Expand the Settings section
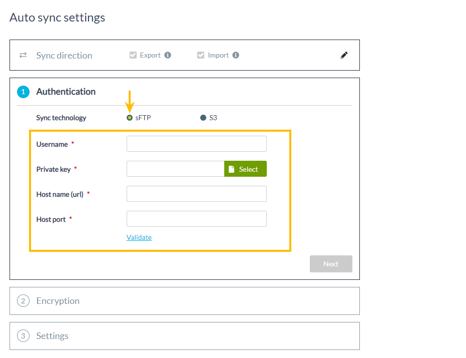 click(185, 336)
